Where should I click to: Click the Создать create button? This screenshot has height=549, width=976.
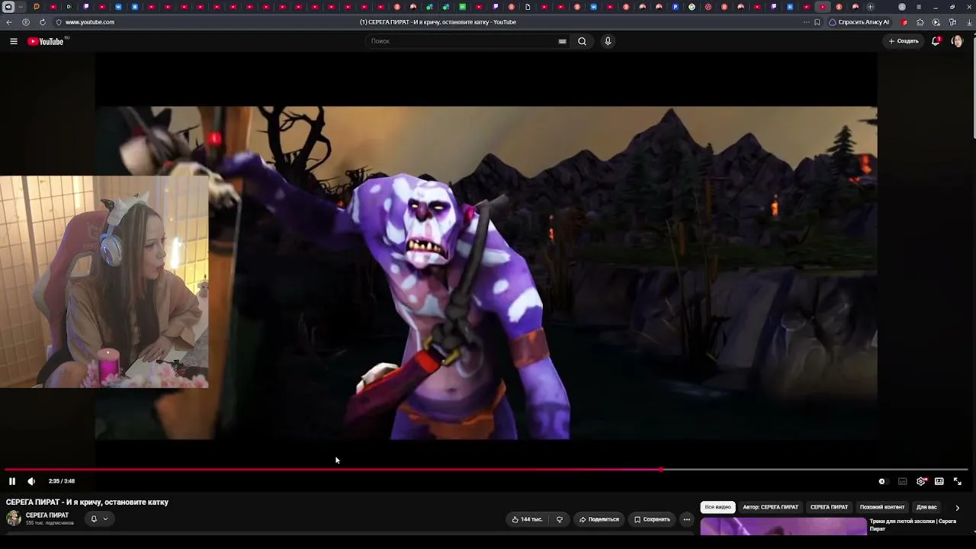point(904,41)
